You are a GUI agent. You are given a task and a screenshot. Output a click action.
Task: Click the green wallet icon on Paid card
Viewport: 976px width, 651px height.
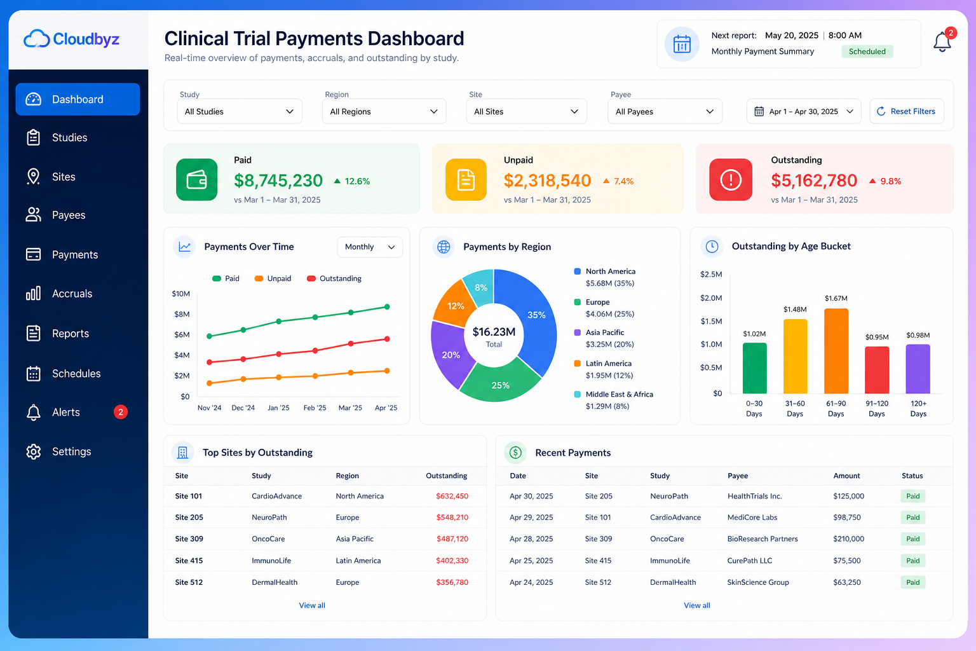196,180
